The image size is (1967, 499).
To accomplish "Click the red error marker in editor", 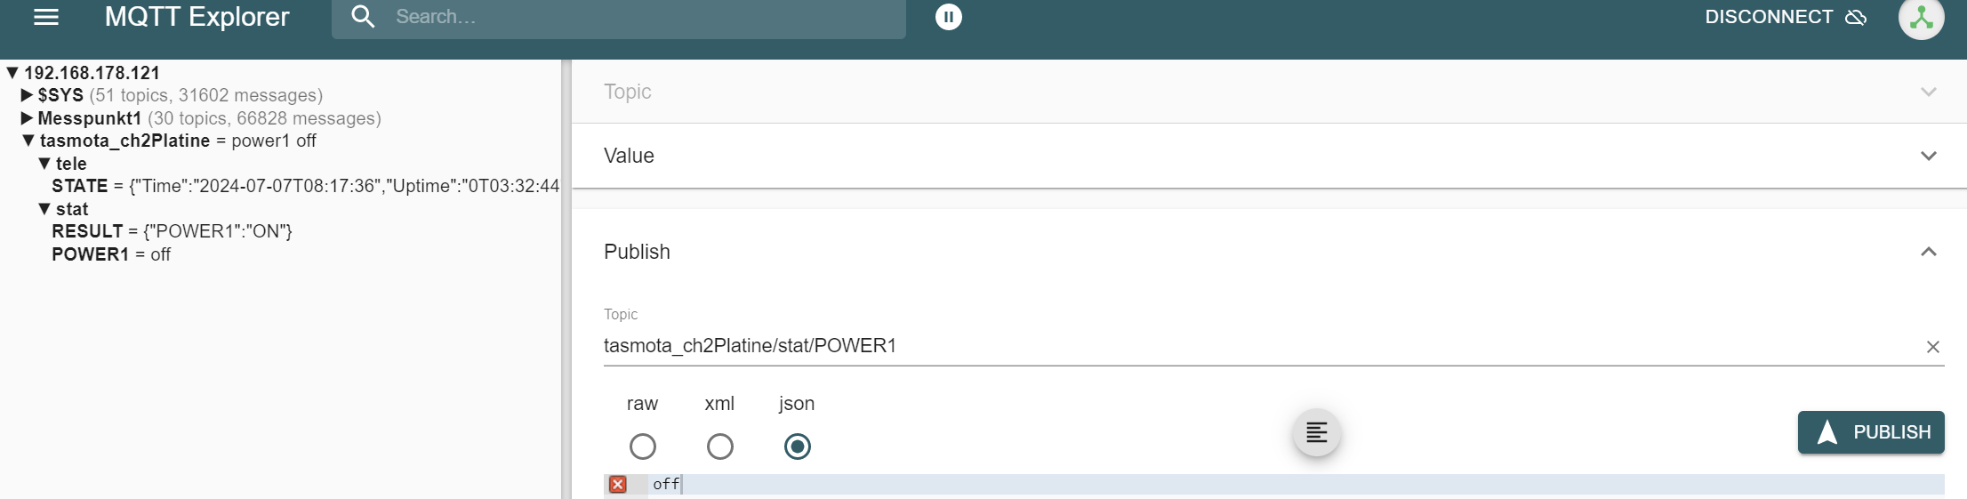I will coord(618,484).
